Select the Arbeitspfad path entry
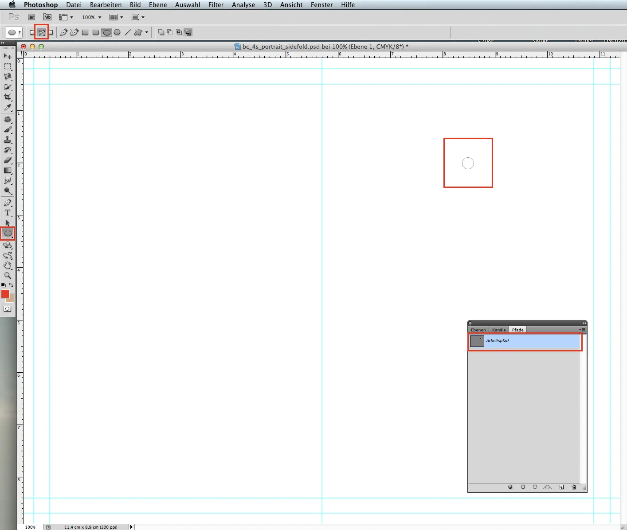The image size is (627, 530). [x=525, y=341]
